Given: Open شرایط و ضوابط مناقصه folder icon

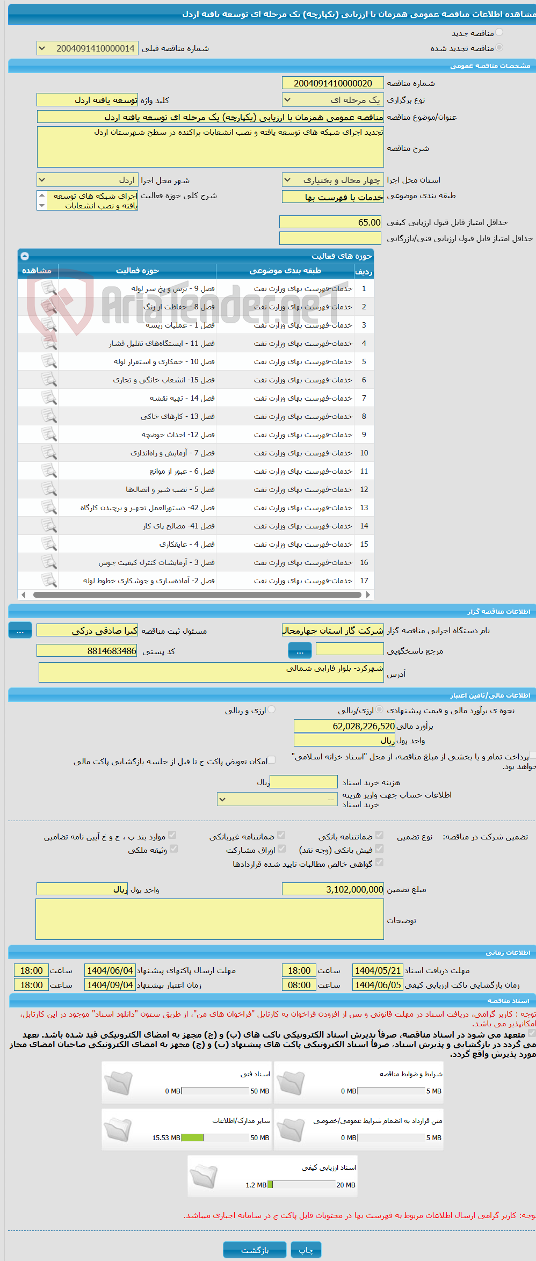Looking at the screenshot, I should (x=291, y=1083).
